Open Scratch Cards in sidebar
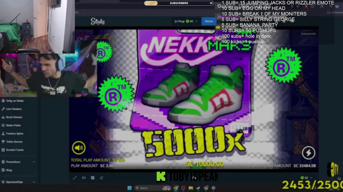Viewport: 343px width, 192px height. click(x=12, y=150)
